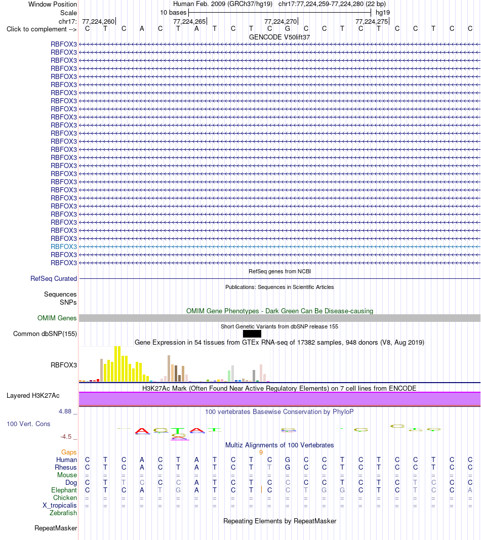
Task: Click the 'hg19' label beside scale bar
Action: (x=383, y=13)
